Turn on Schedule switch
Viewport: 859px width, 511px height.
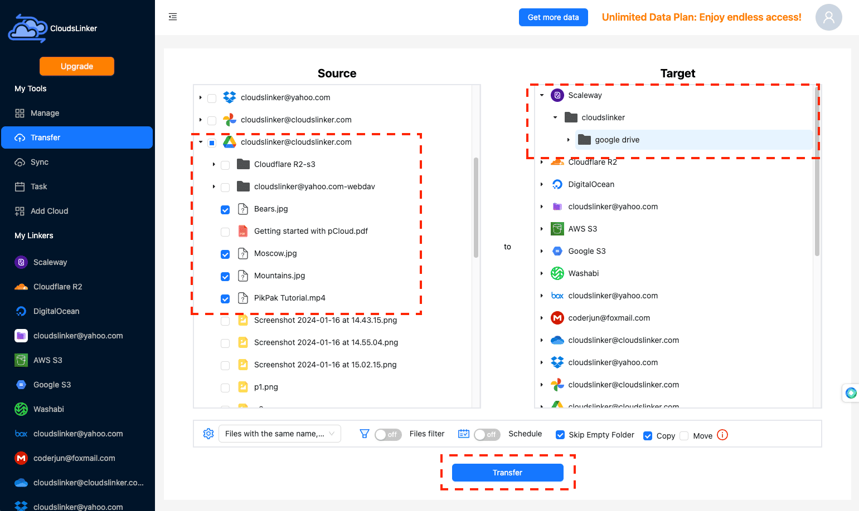point(487,435)
